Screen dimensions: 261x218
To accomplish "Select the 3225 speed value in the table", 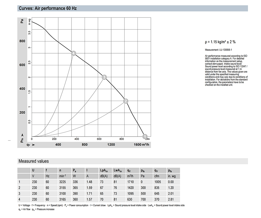I will click(x=62, y=182).
